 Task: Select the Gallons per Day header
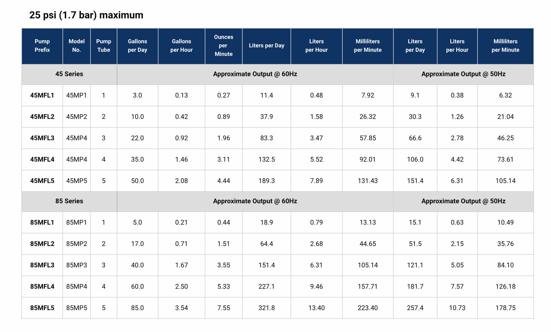point(137,46)
